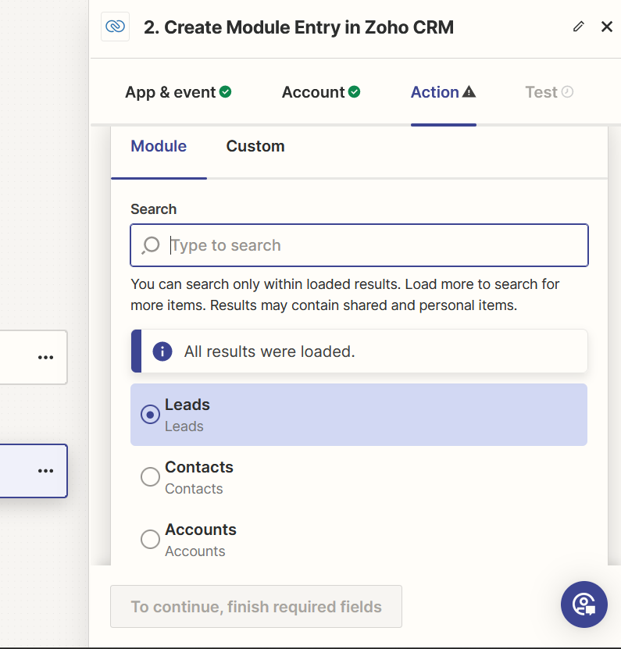Image resolution: width=621 pixels, height=649 pixels.
Task: Expand the highlighted step's three-dot menu
Action: [46, 471]
